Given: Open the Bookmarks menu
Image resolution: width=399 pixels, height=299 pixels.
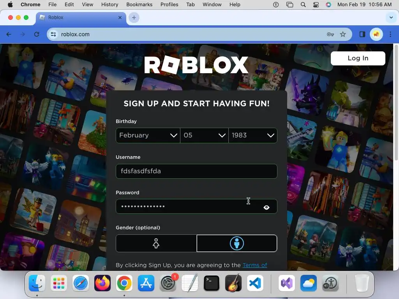Looking at the screenshot, I should [x=139, y=4].
